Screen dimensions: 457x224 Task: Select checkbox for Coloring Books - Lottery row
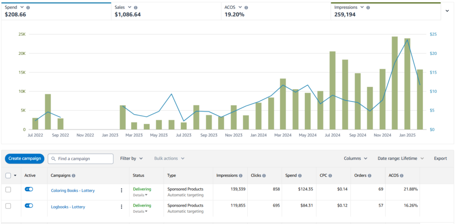click(8, 190)
